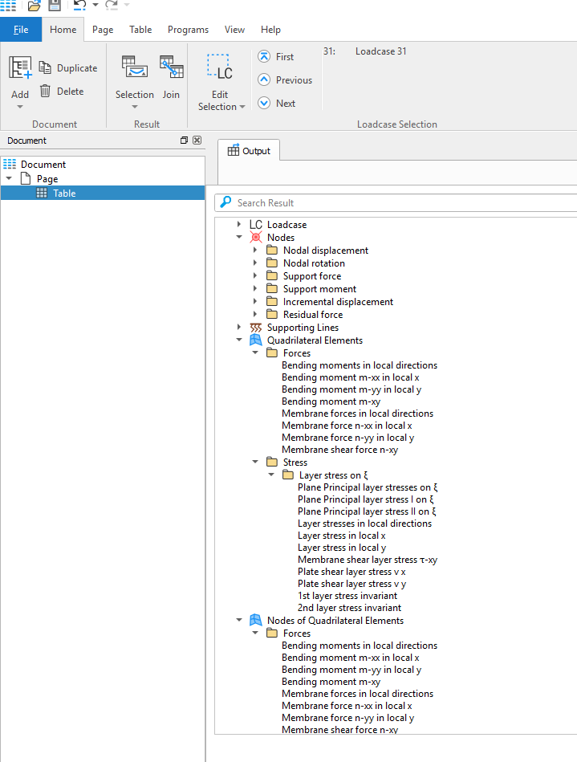Select the Table item in Document tree
577x762 pixels.
click(64, 194)
